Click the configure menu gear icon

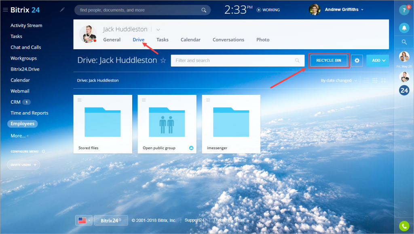[44, 151]
